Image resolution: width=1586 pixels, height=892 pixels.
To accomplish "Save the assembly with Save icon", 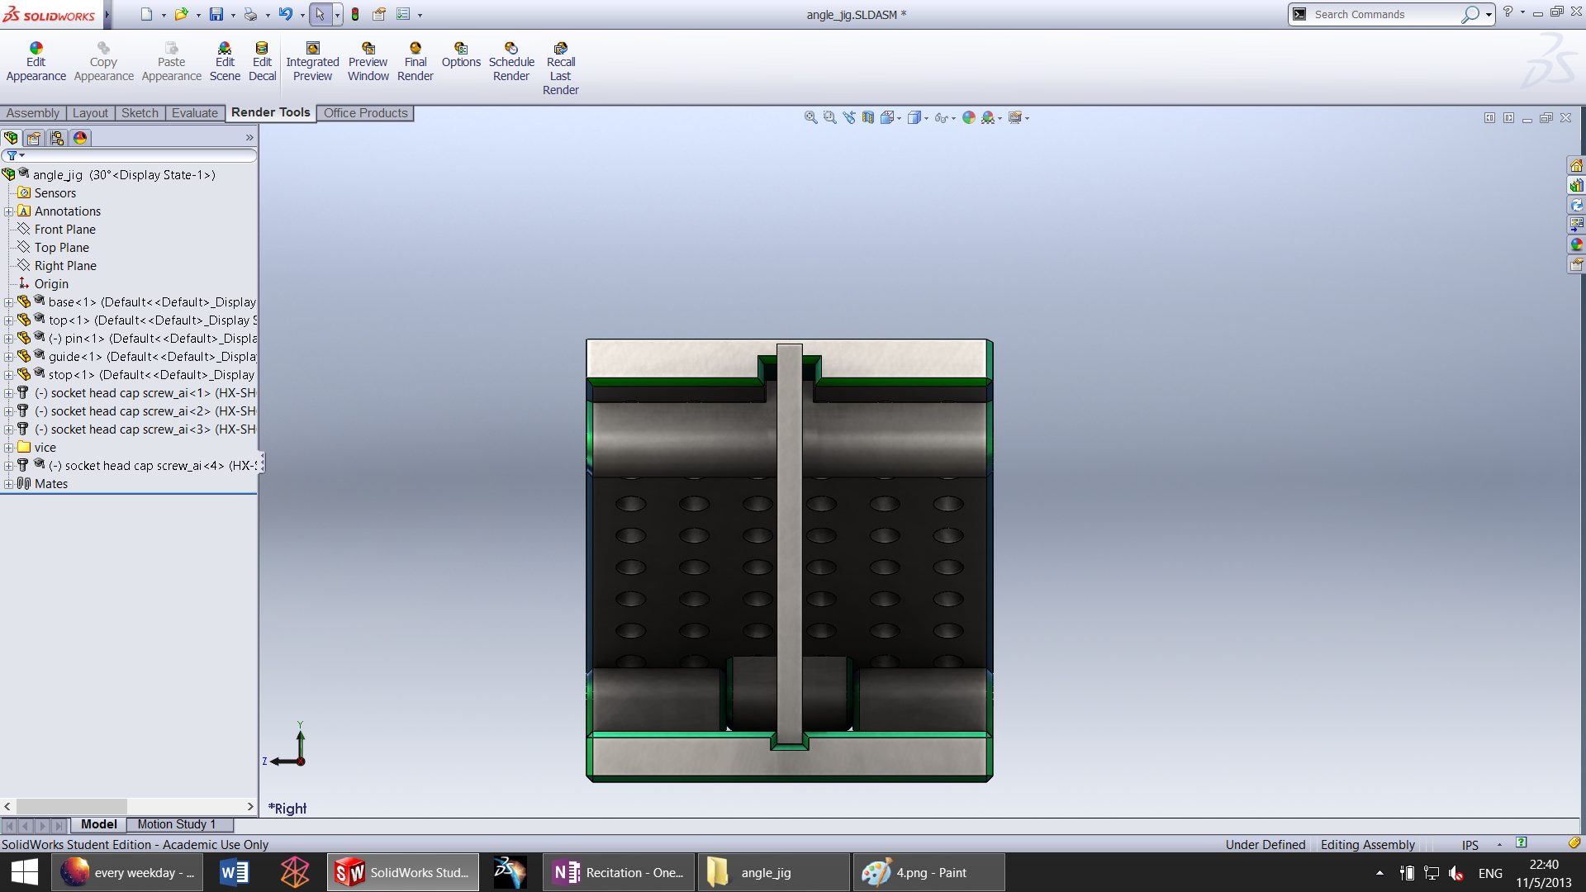I will click(x=216, y=14).
